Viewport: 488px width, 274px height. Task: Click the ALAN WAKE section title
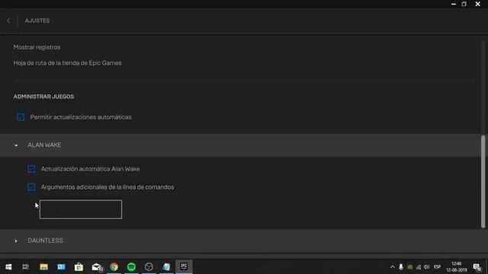coord(44,145)
